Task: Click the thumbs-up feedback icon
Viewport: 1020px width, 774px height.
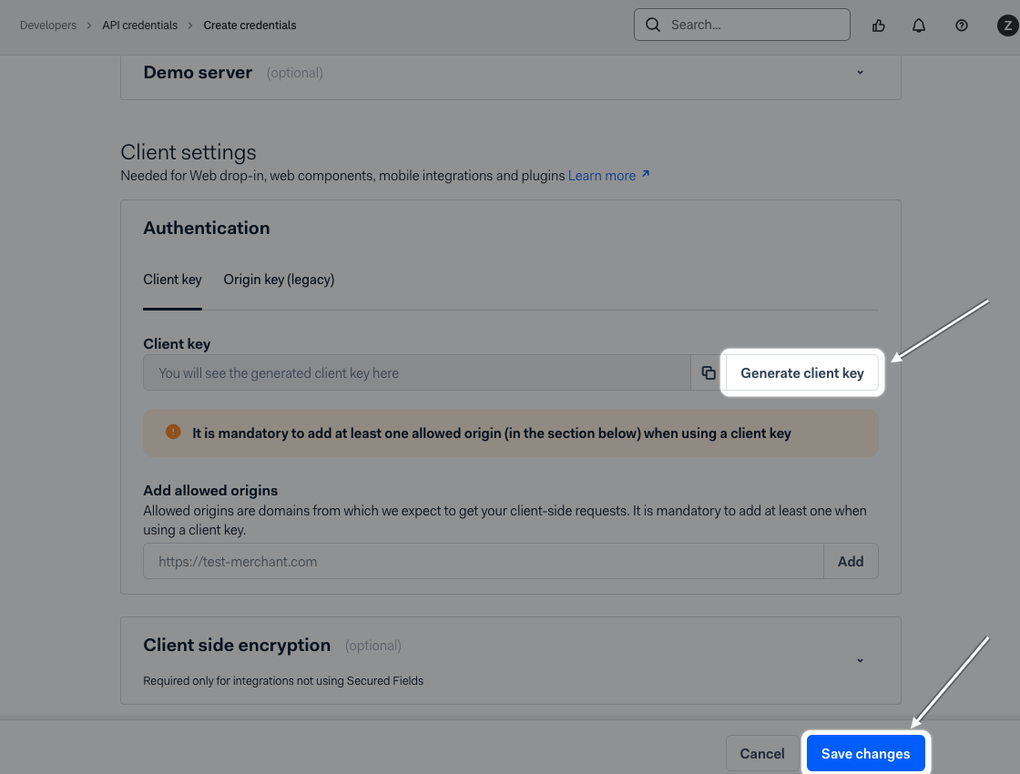Action: (x=878, y=25)
